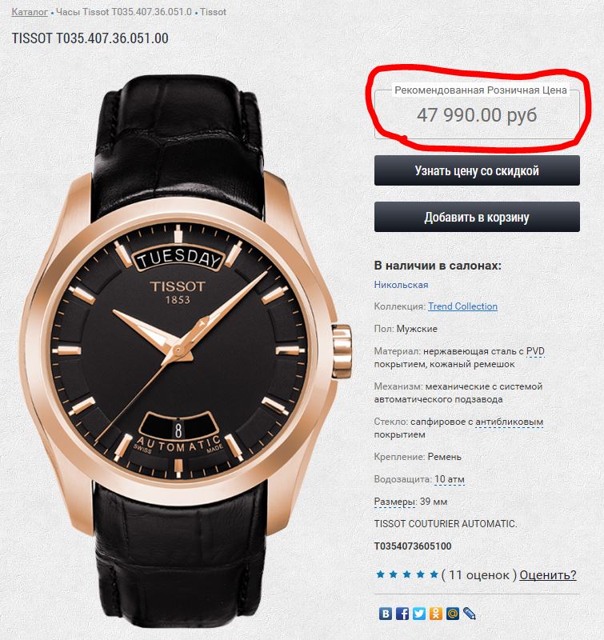This screenshot has height=640, width=604.
Task: Share the watch on Facebook
Action: 402,614
